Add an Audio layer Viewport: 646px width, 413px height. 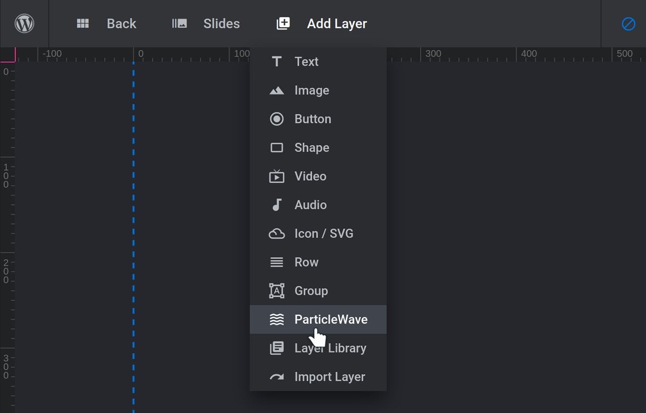[x=318, y=205]
